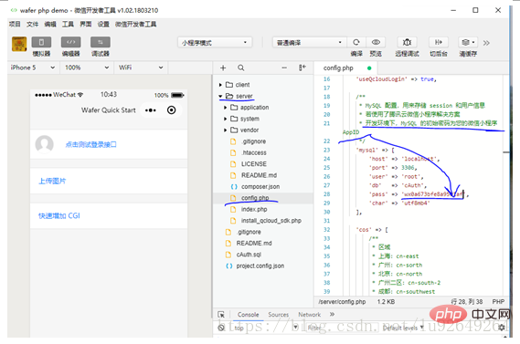Open the mini program mode dropdown
The width and height of the screenshot is (520, 344).
tap(215, 42)
